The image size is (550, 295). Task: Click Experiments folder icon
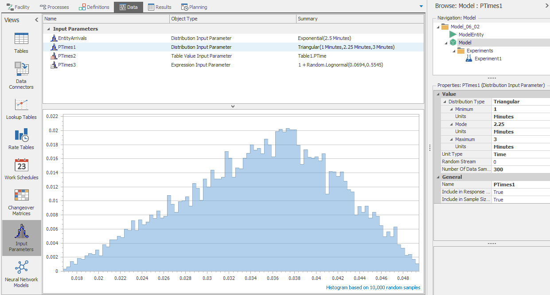(x=461, y=51)
